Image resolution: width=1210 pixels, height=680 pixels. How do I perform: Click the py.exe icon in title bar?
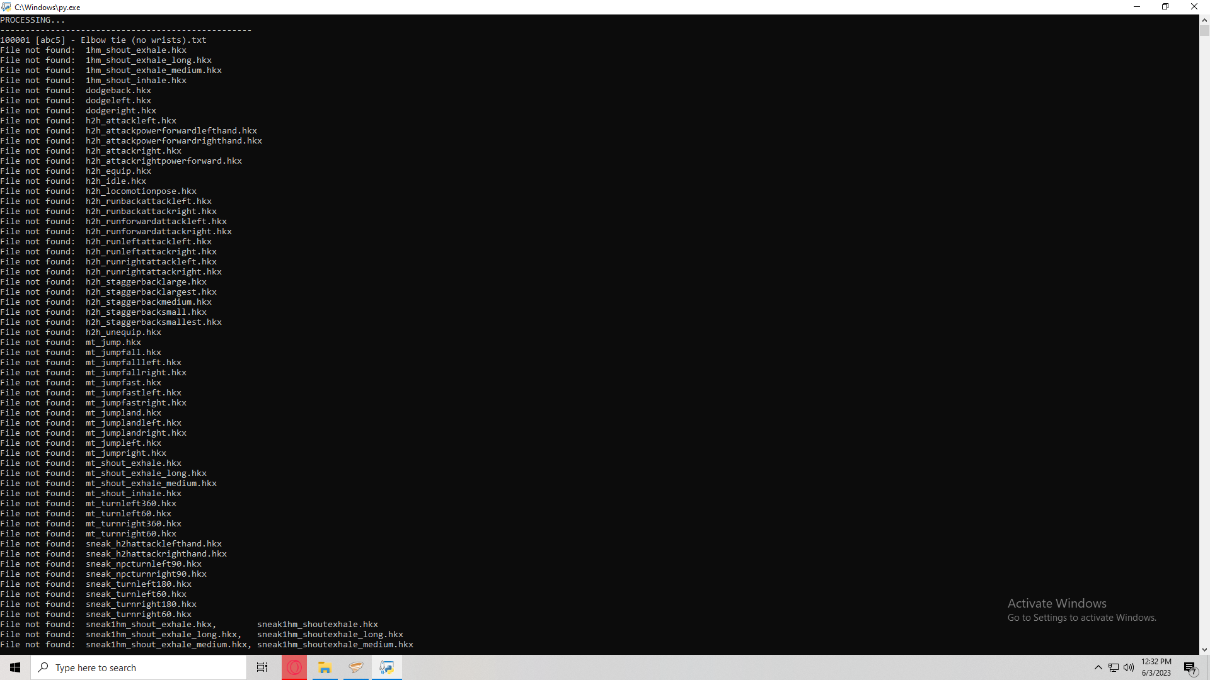(x=6, y=7)
